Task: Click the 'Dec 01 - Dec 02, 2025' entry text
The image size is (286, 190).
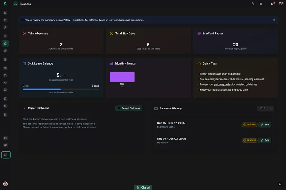Action: click(172, 139)
